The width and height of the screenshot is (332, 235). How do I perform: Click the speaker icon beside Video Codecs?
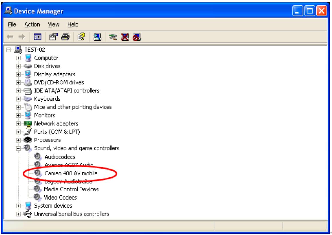click(38, 197)
